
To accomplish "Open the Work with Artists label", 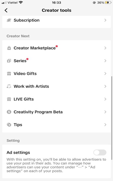I will point(31,86).
